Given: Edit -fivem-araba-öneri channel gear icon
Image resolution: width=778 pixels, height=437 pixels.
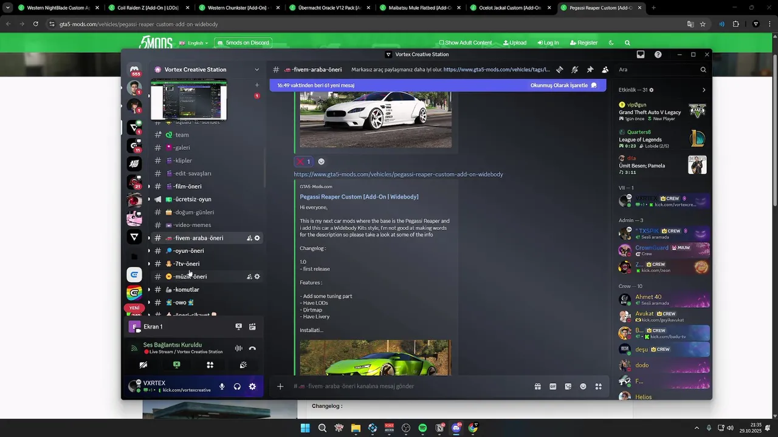Looking at the screenshot, I should 257,238.
